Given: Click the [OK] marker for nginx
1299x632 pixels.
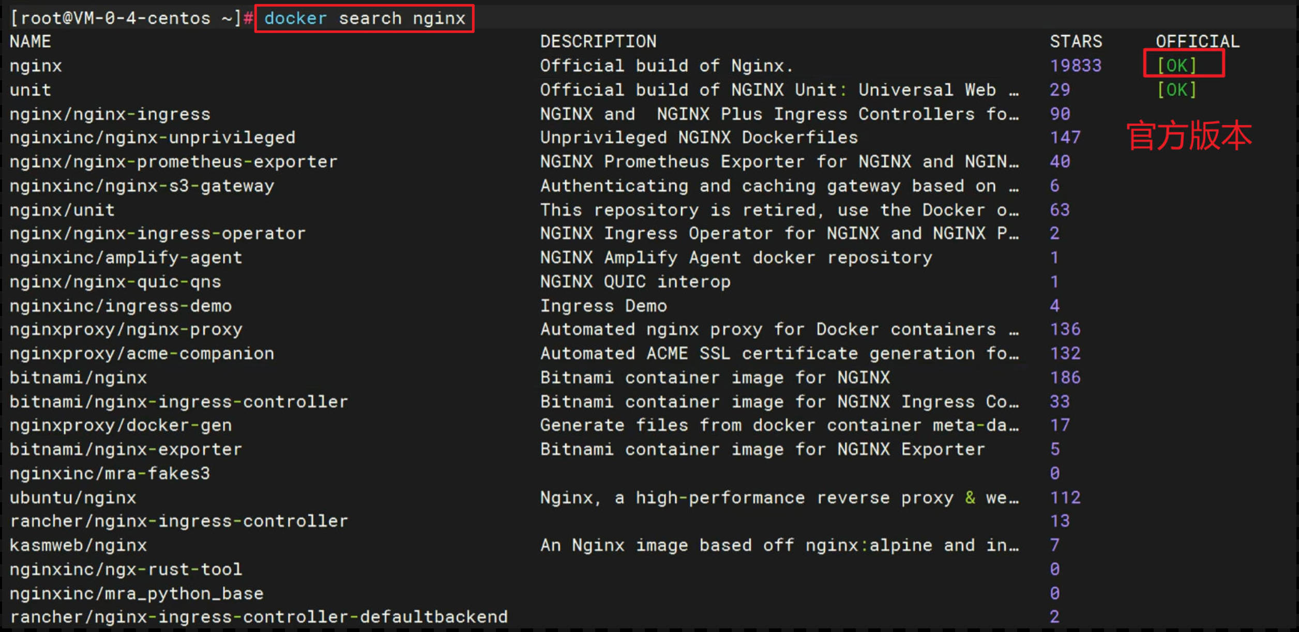Looking at the screenshot, I should click(x=1176, y=66).
